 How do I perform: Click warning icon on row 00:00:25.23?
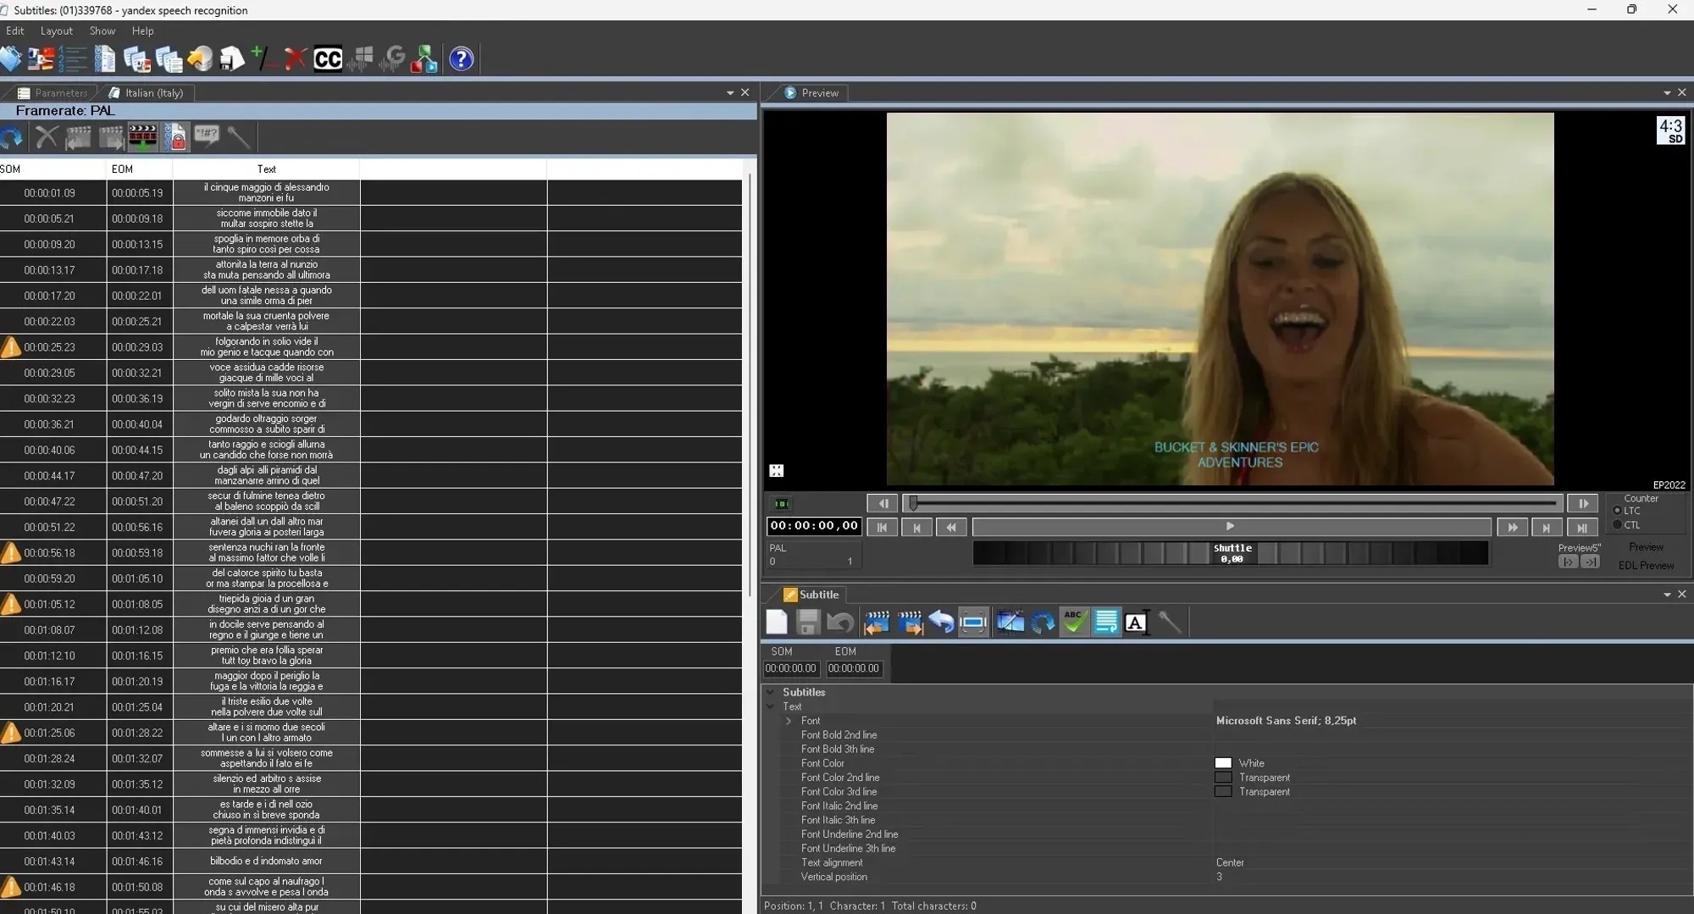pos(10,346)
